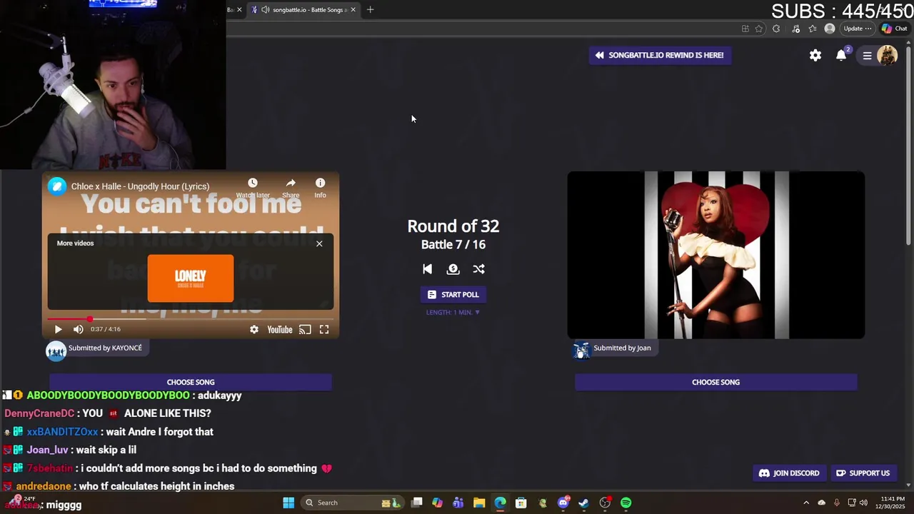Add page to favorites star
The width and height of the screenshot is (914, 514).
758,29
